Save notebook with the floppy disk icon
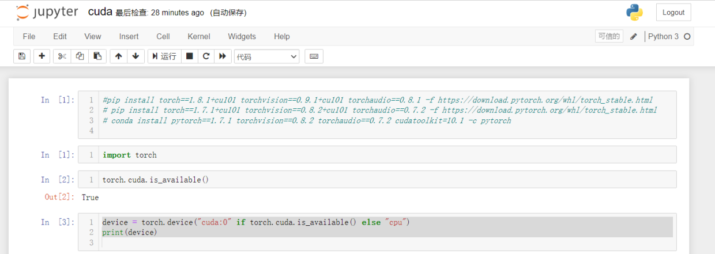The image size is (715, 254). pyautogui.click(x=22, y=56)
